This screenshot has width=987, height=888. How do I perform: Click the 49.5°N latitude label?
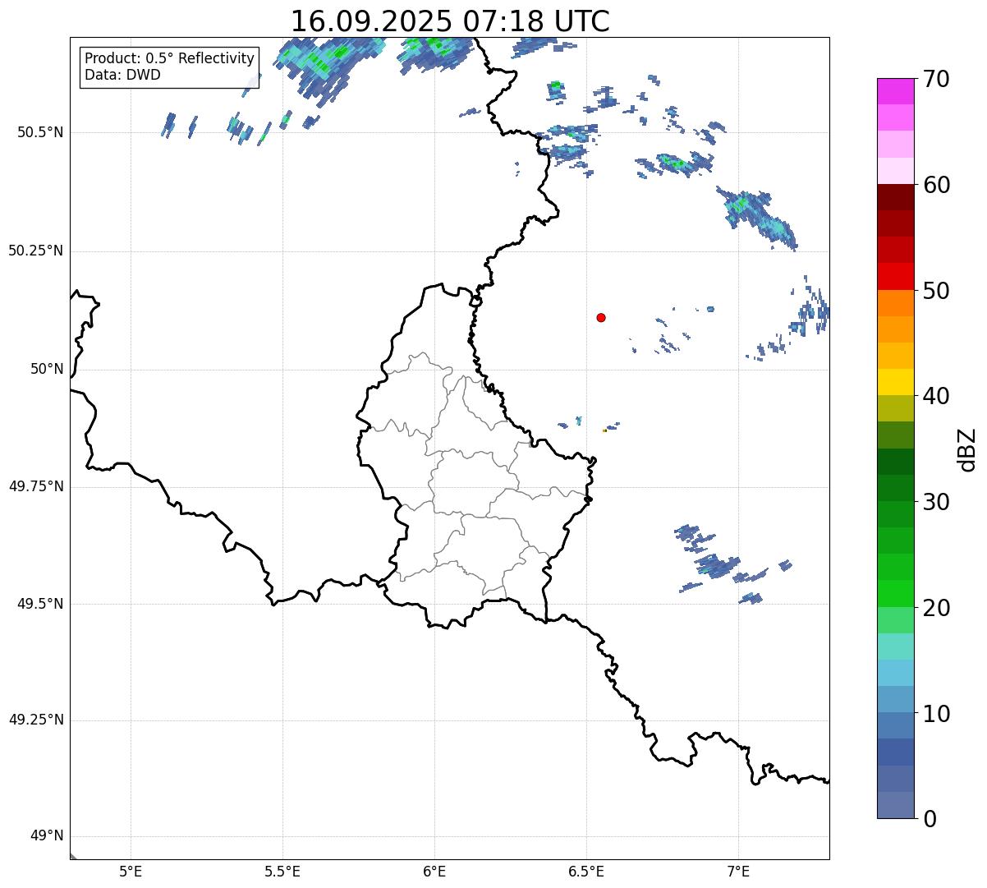point(39,604)
